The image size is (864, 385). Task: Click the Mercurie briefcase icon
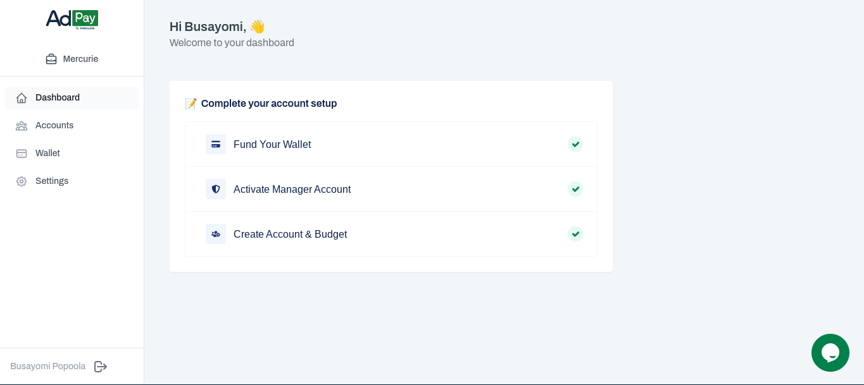point(51,59)
